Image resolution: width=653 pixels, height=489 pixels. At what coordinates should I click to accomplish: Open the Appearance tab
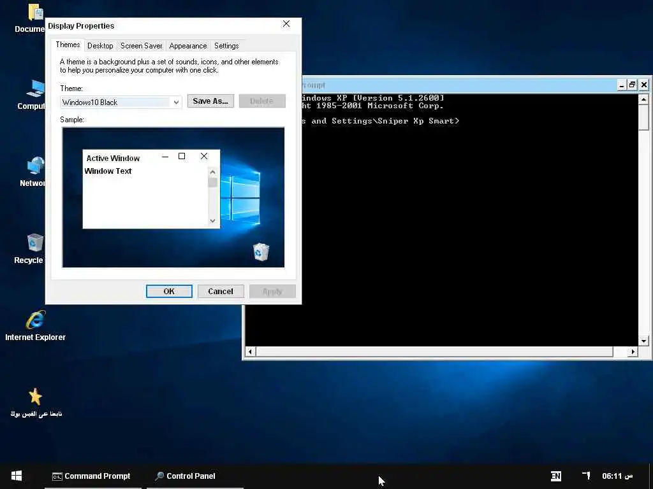click(x=188, y=46)
